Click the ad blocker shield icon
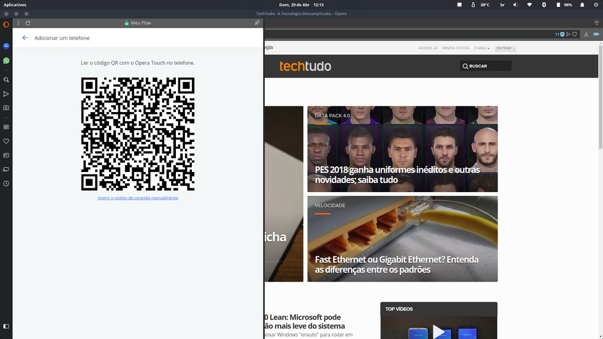 [x=562, y=34]
